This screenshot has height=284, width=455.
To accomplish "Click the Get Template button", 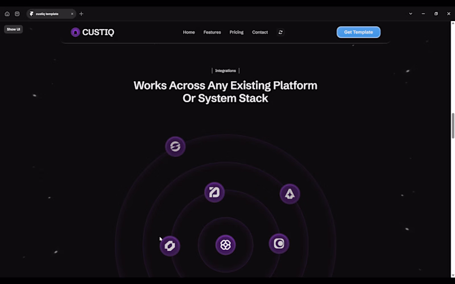I will [358, 32].
